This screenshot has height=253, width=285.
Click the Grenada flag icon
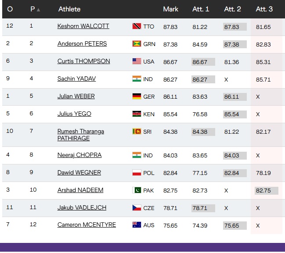coord(137,44)
